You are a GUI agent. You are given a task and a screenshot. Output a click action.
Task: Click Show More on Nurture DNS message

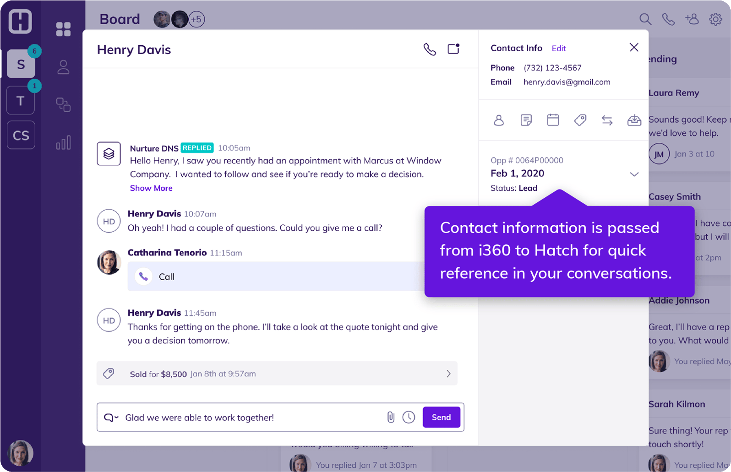coord(151,188)
